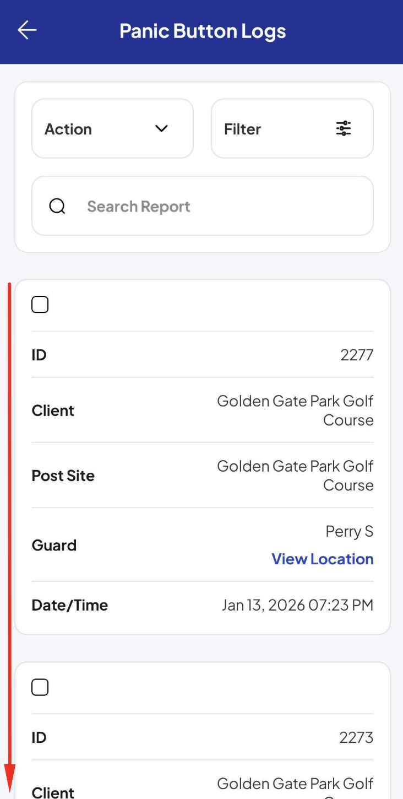This screenshot has height=799, width=403.
Task: Open the Action dropdown
Action: coord(112,128)
